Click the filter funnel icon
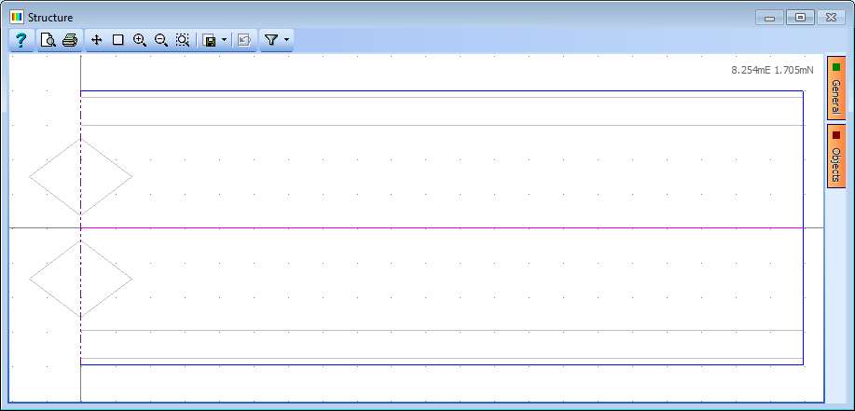 coord(271,40)
